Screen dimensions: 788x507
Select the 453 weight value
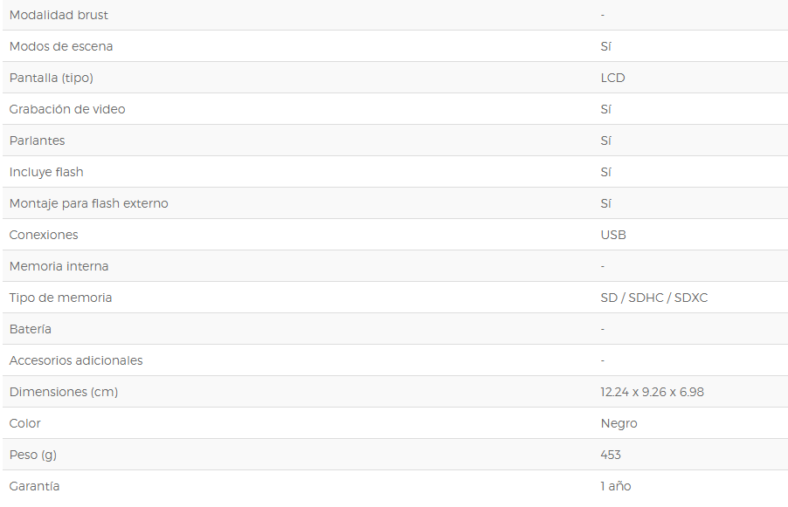point(611,455)
